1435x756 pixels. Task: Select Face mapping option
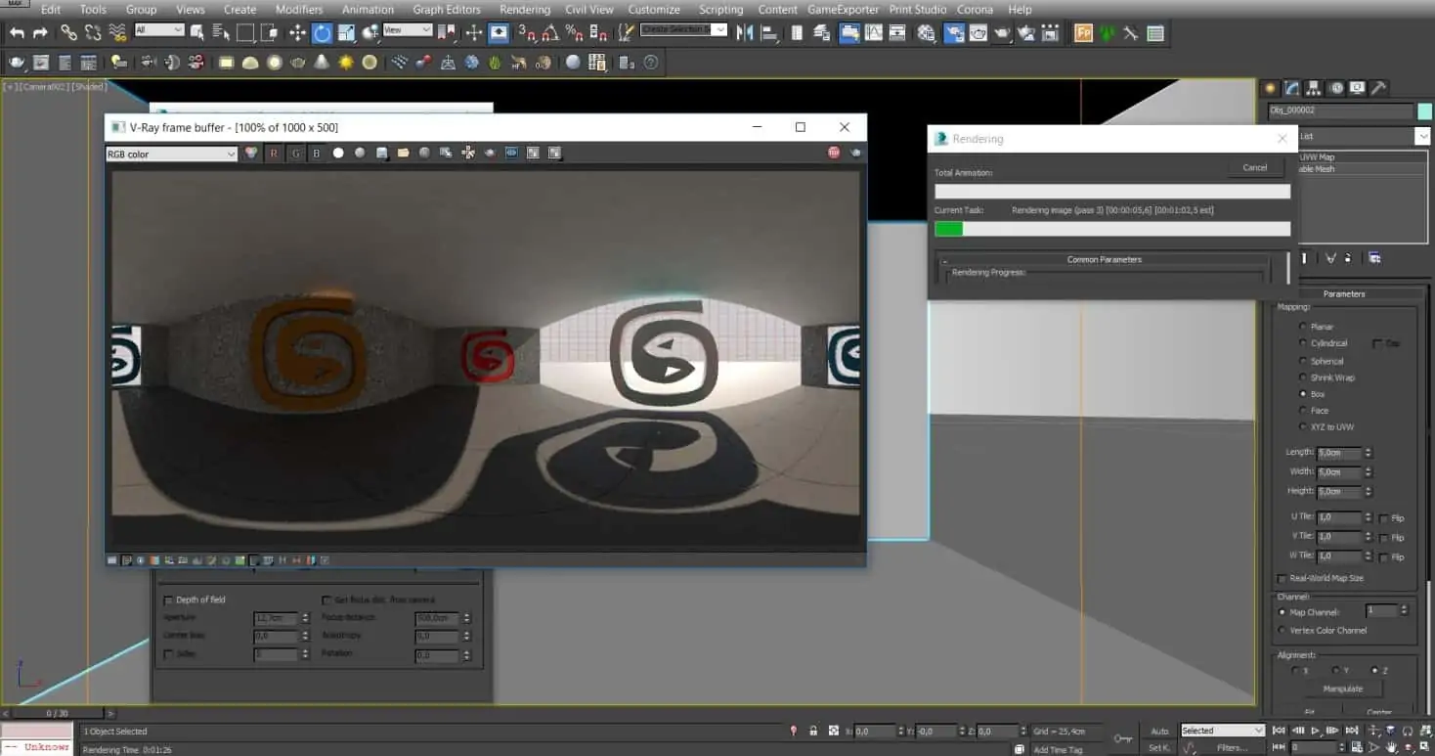[x=1303, y=411]
